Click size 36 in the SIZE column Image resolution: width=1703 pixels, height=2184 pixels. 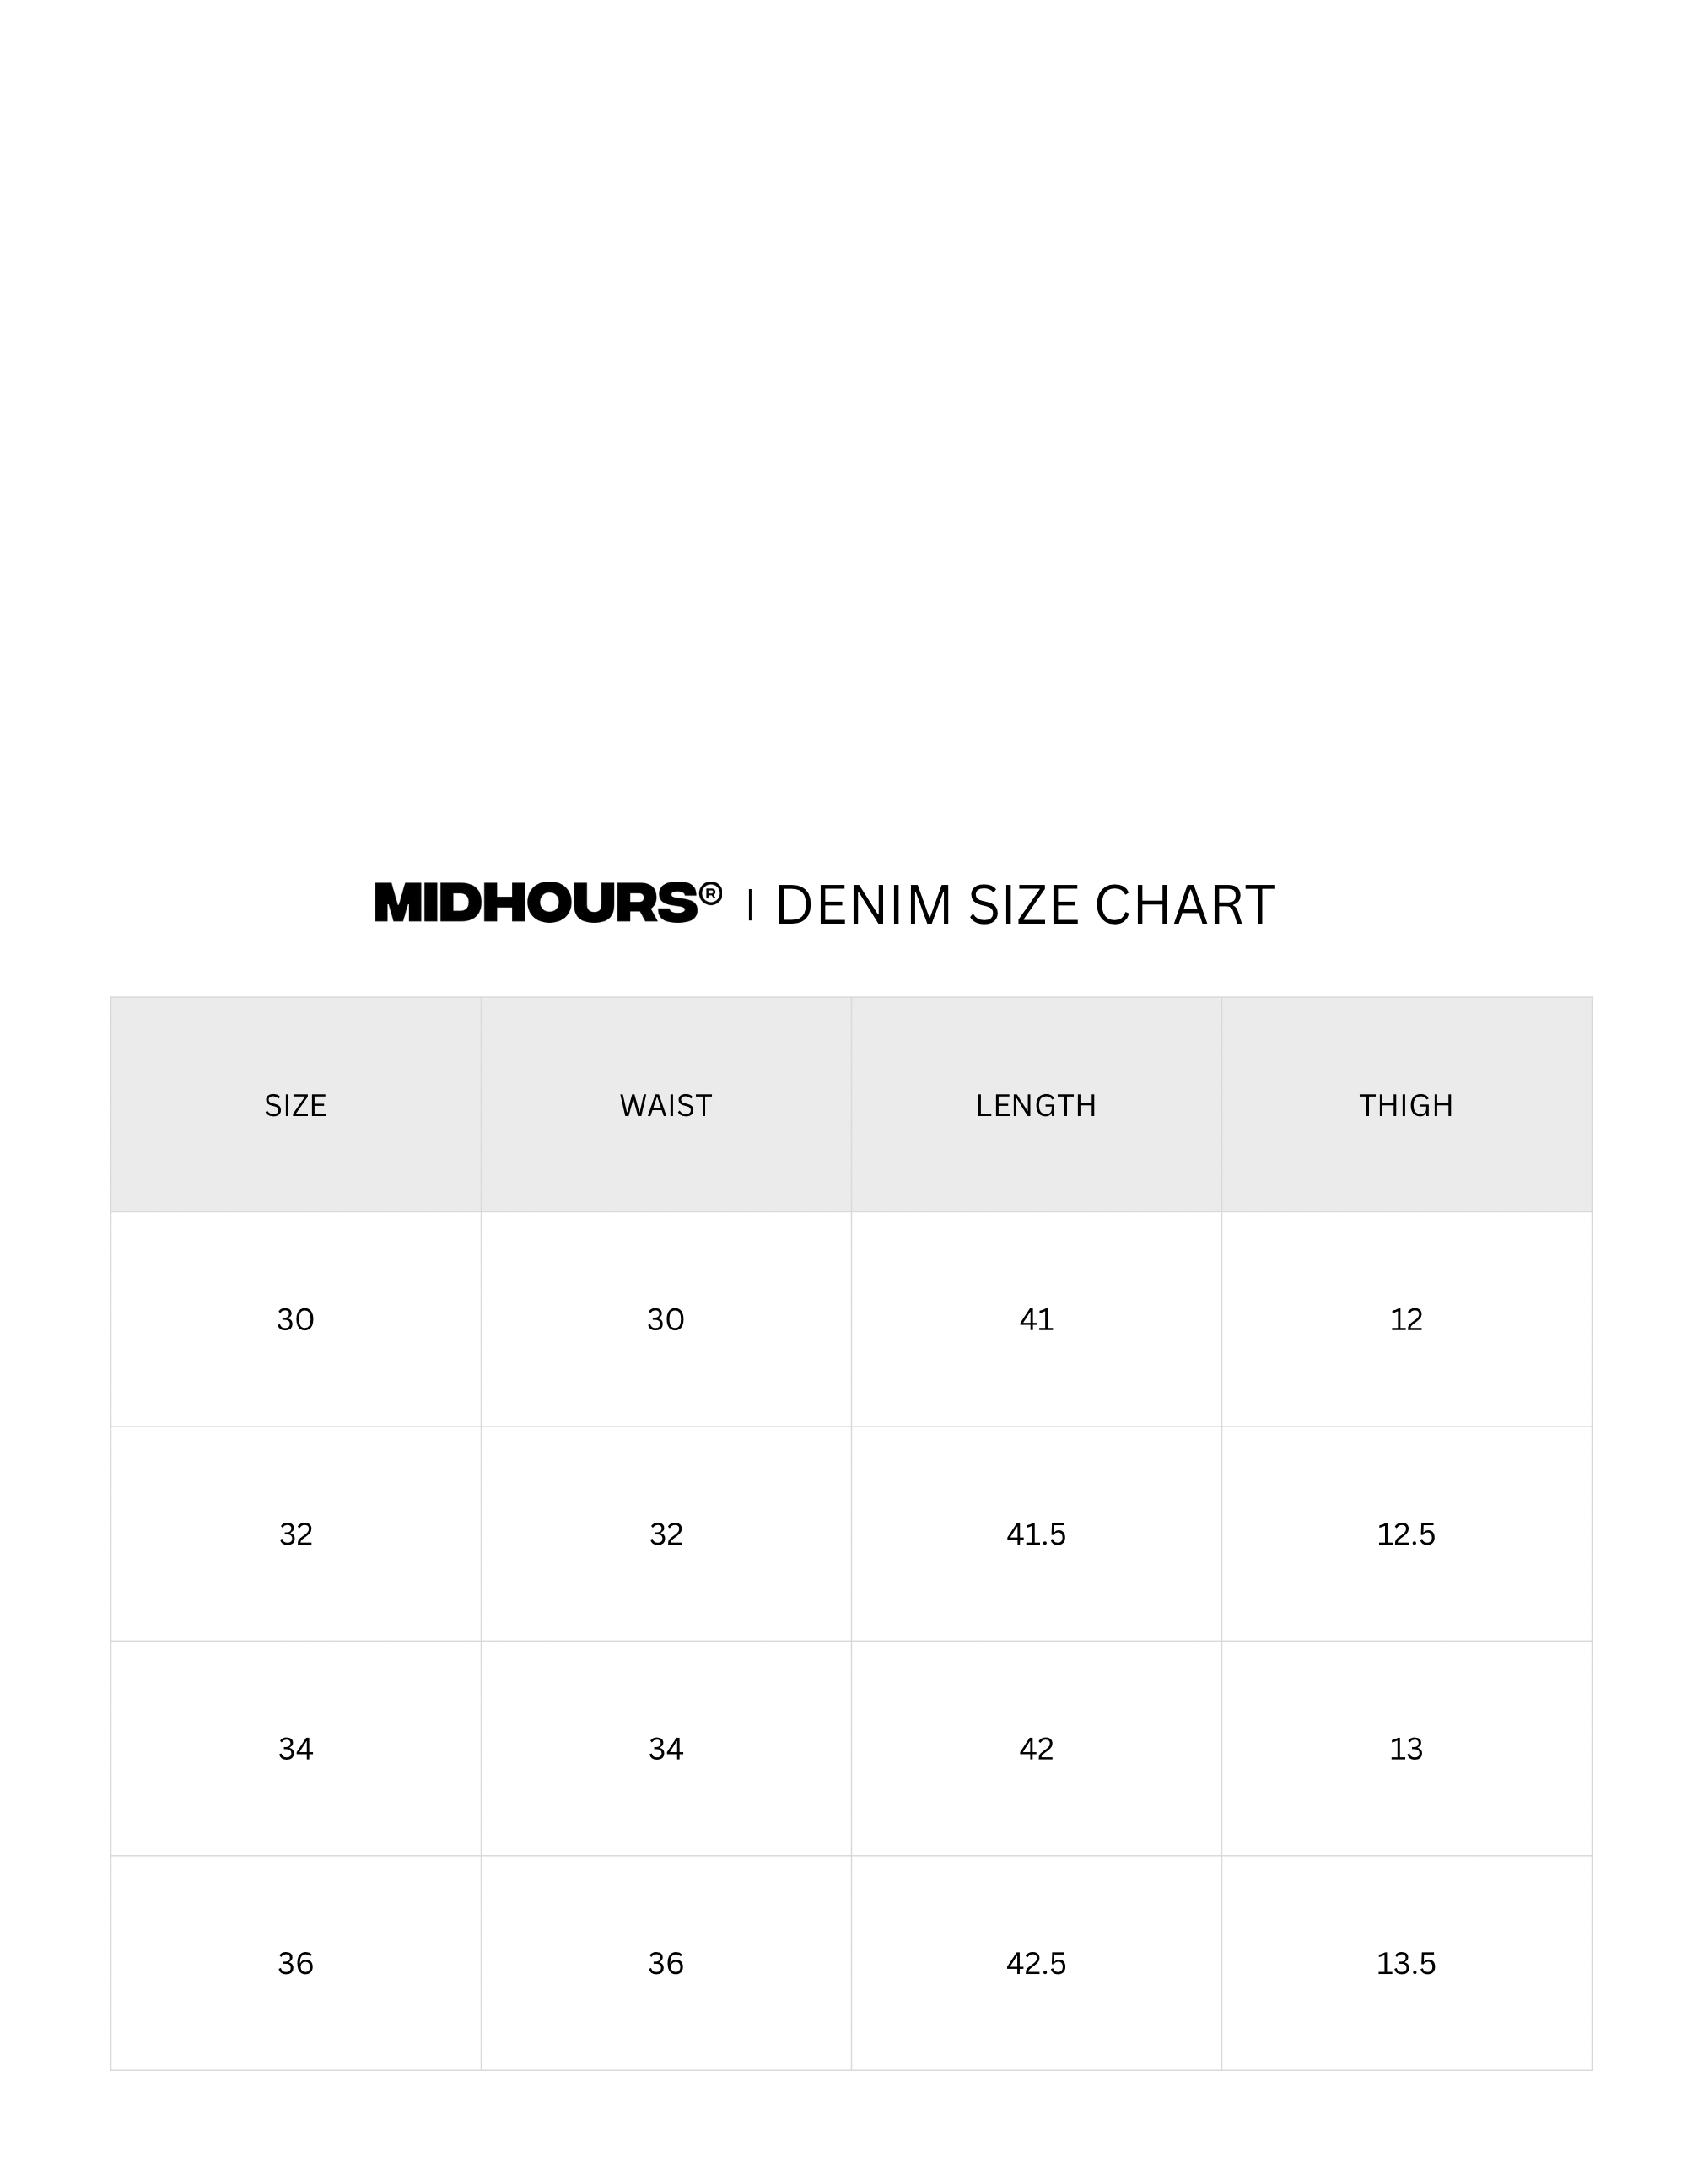[295, 1964]
